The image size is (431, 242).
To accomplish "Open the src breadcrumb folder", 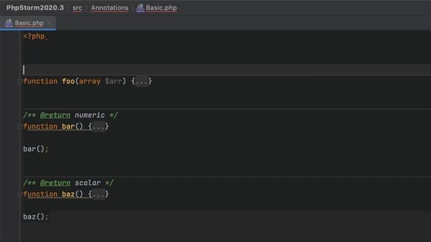I will pos(77,7).
